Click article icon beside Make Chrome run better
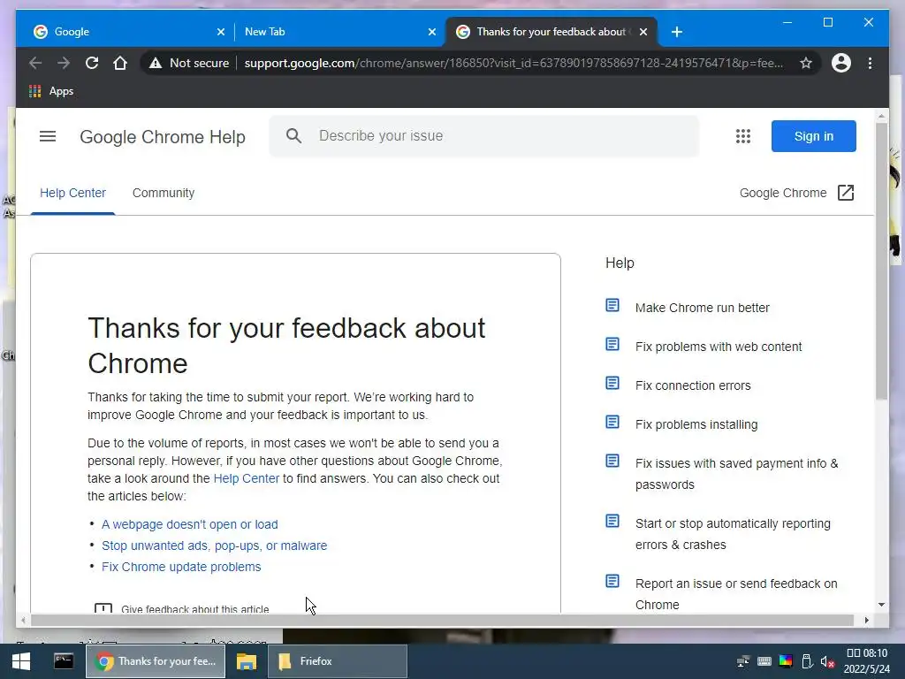 click(612, 305)
